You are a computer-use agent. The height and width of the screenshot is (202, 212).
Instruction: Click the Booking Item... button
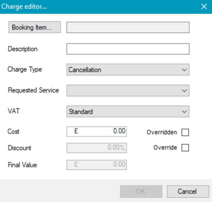(35, 28)
